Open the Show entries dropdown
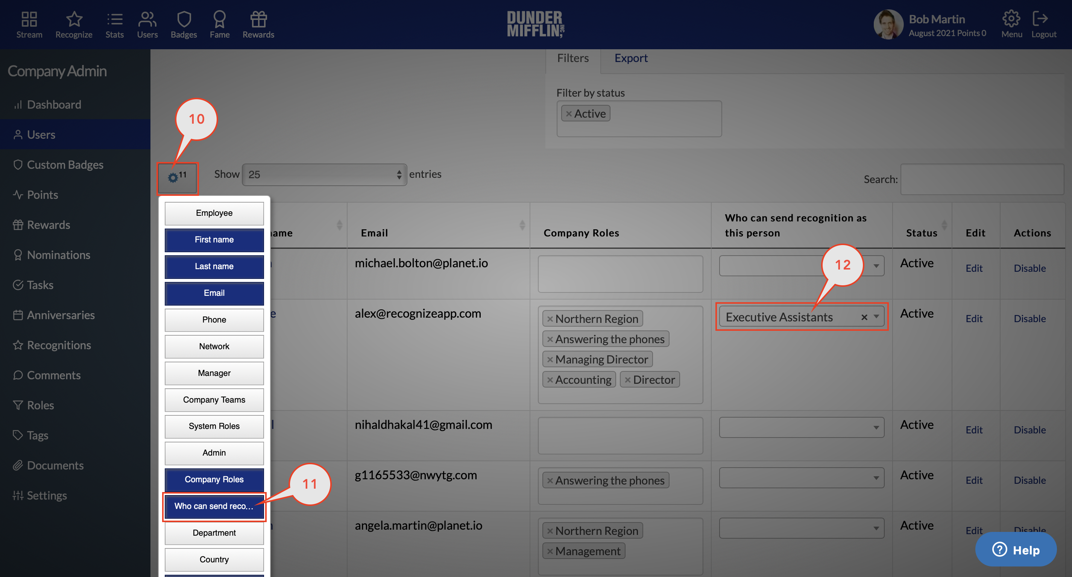Screen dimensions: 1072x577 pyautogui.click(x=324, y=174)
